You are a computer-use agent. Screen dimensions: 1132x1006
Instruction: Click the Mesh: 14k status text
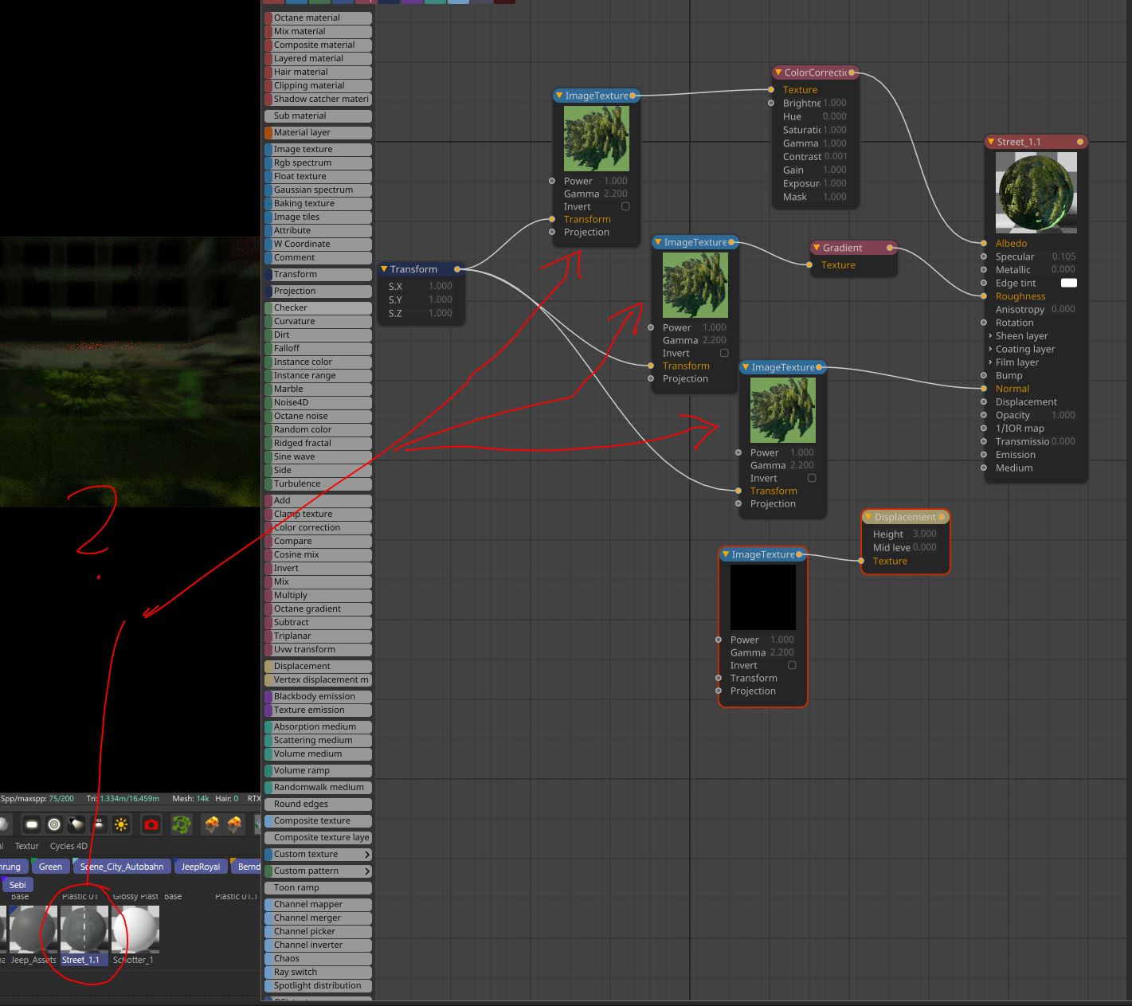click(x=191, y=799)
